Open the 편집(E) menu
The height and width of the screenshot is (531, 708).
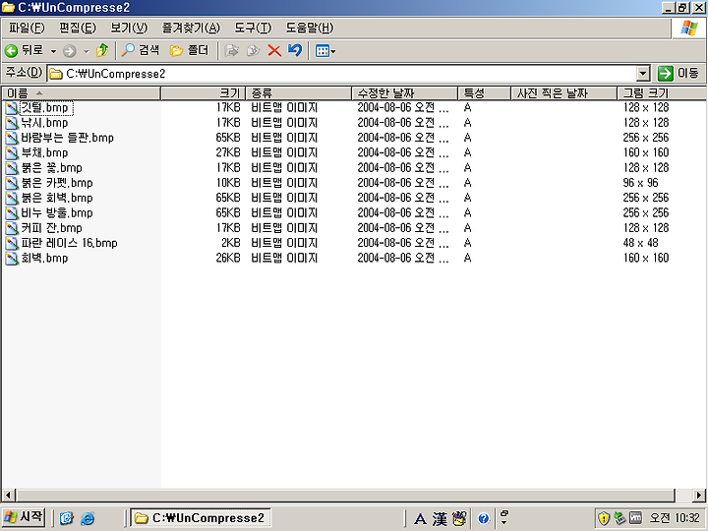(78, 28)
